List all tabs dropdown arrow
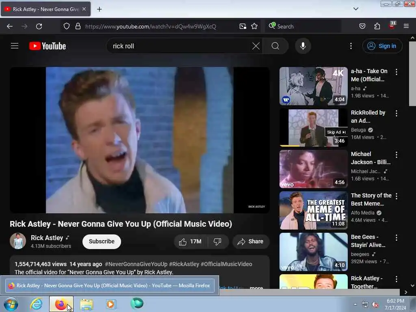This screenshot has height=312, width=416. [x=356, y=9]
